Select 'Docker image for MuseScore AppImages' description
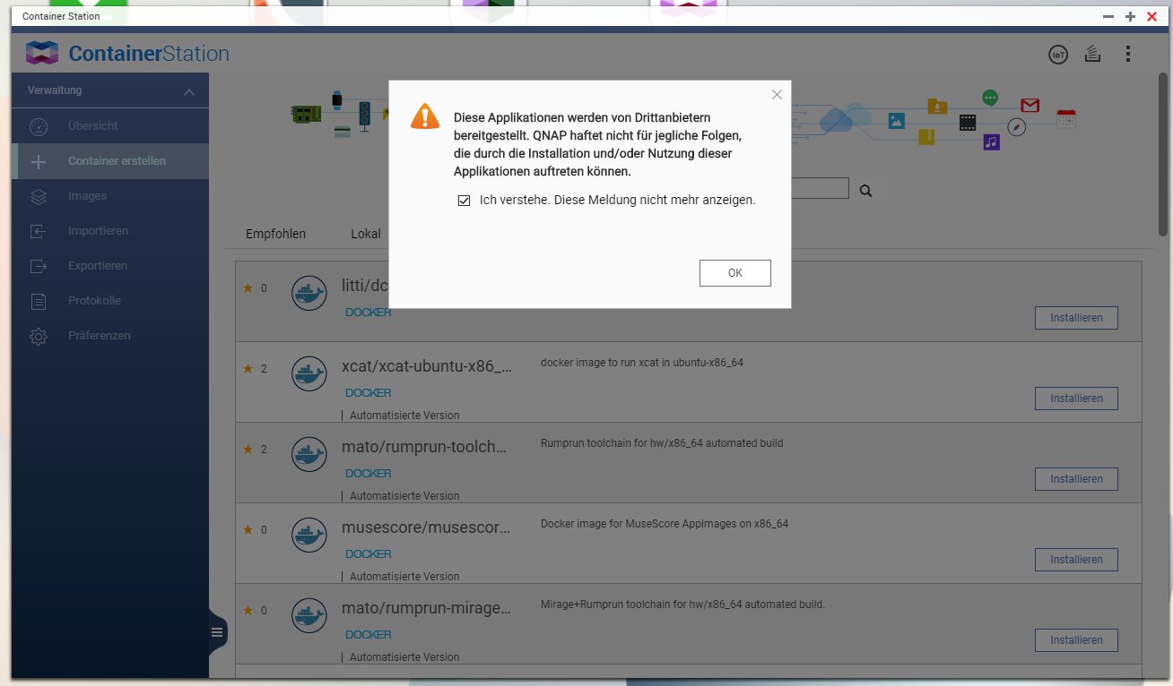 click(x=665, y=524)
